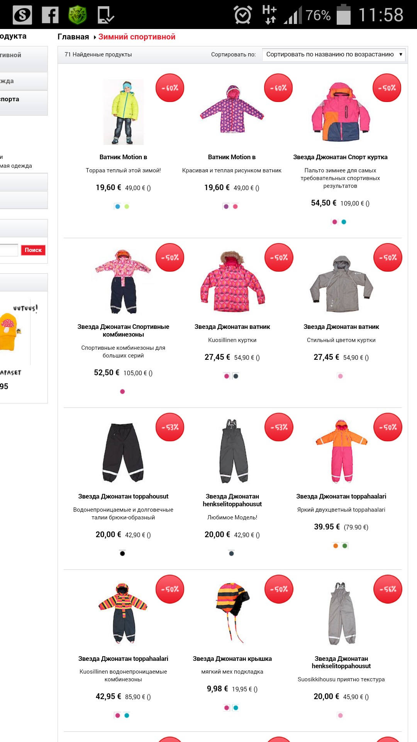The height and width of the screenshot is (742, 417).
Task: Open Звезда Джонатан крышка product title
Action: coord(232,659)
